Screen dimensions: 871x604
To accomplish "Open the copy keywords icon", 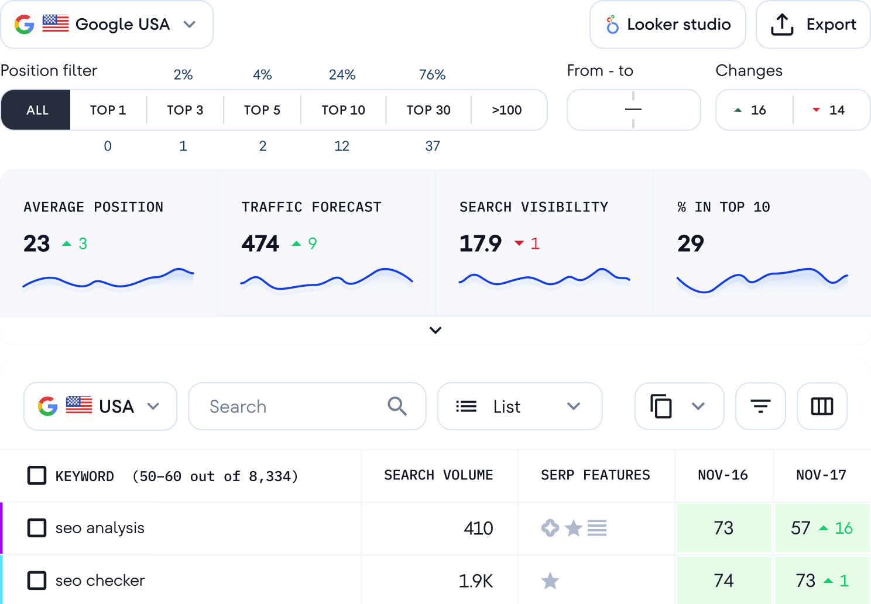I will 661,406.
